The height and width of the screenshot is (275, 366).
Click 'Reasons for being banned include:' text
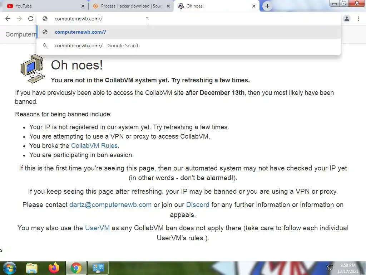(63, 114)
